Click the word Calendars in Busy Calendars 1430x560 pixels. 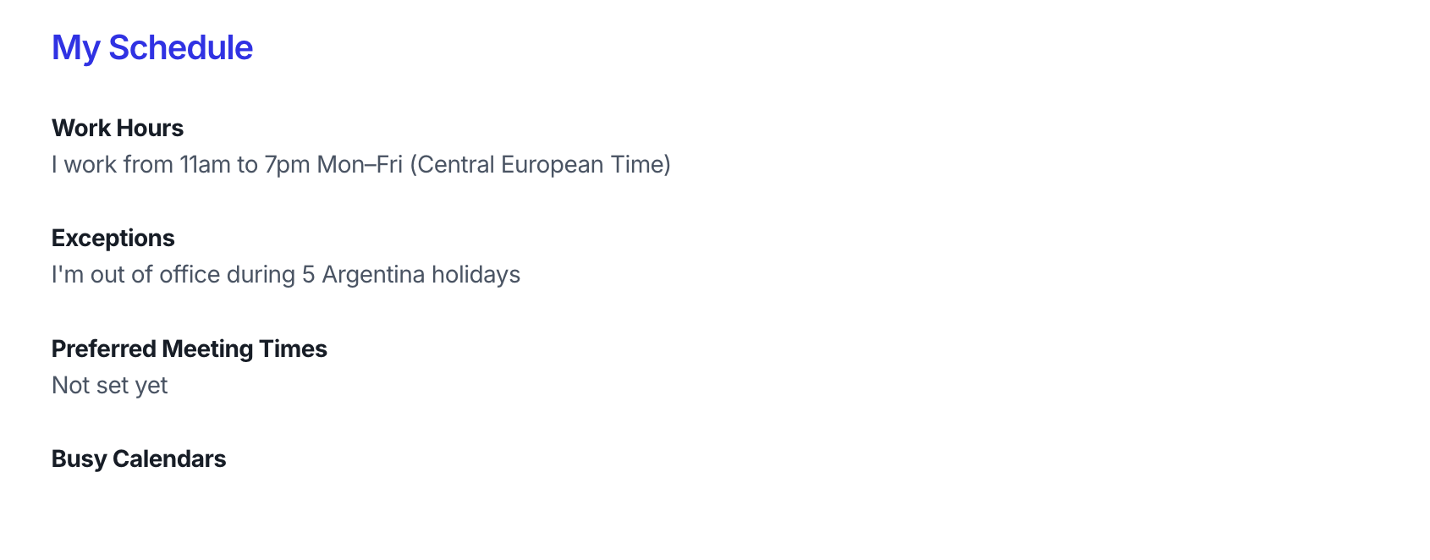[169, 458]
